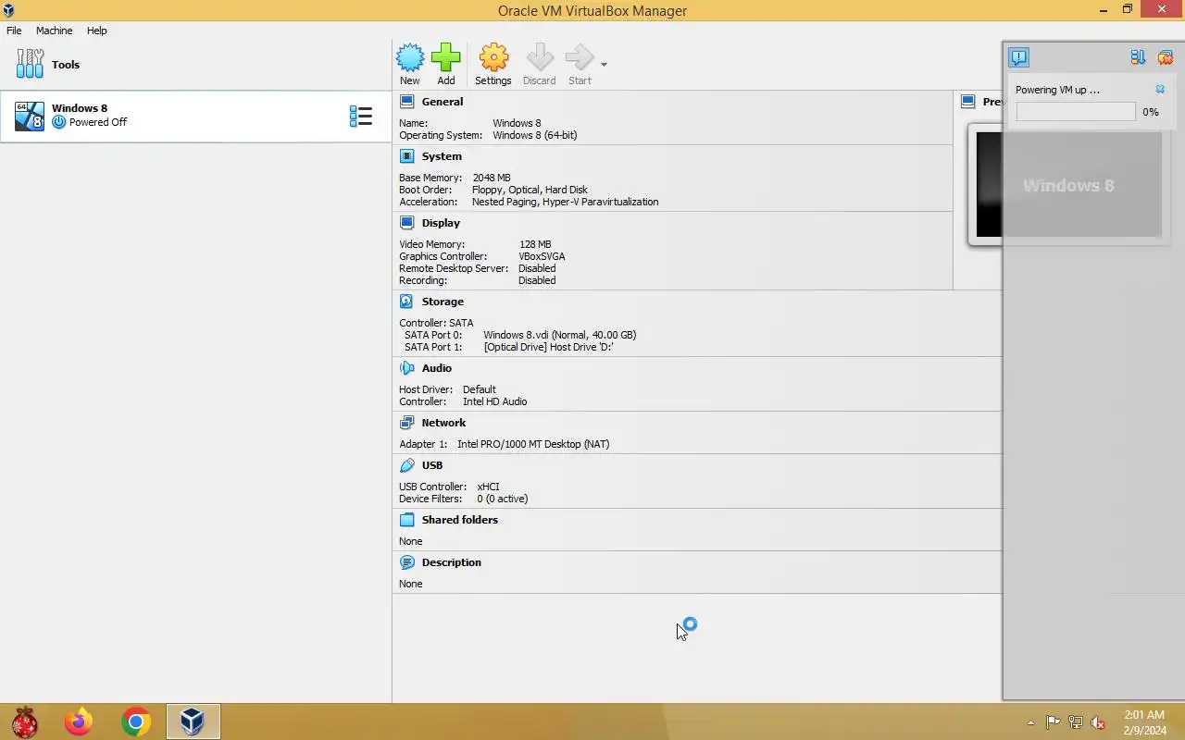Screen dimensions: 1185x740
Task: Click the USB section header link
Action: 431,465
